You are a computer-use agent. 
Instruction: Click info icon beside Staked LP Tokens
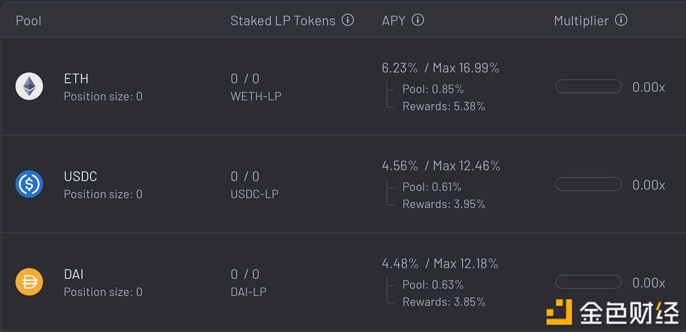(348, 20)
